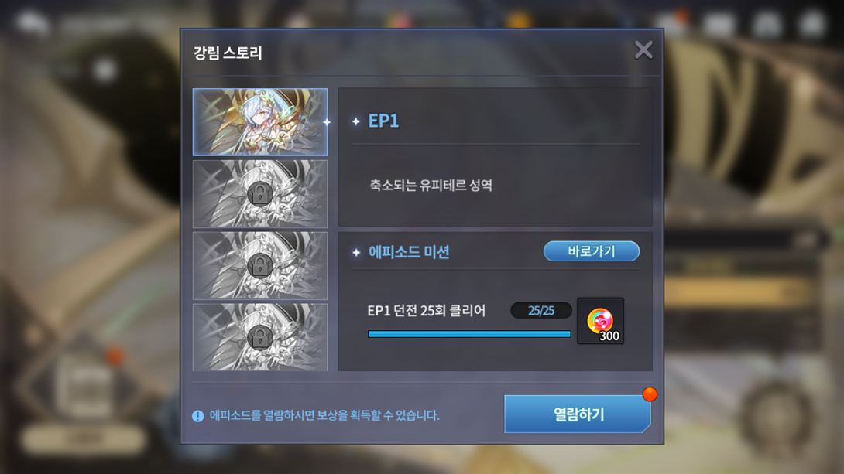Click the EP1 dungeon clear progress bar

coord(468,334)
